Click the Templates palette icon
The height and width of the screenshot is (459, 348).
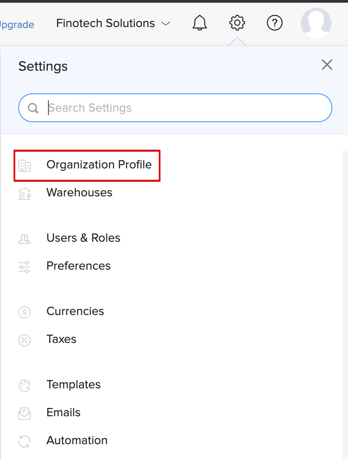point(25,386)
